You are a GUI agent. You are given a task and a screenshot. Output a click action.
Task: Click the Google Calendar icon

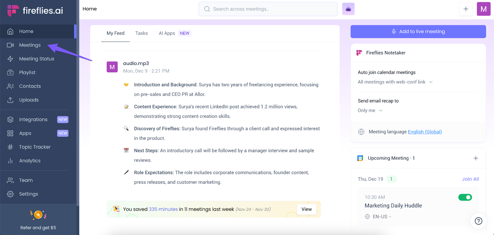pos(360,158)
